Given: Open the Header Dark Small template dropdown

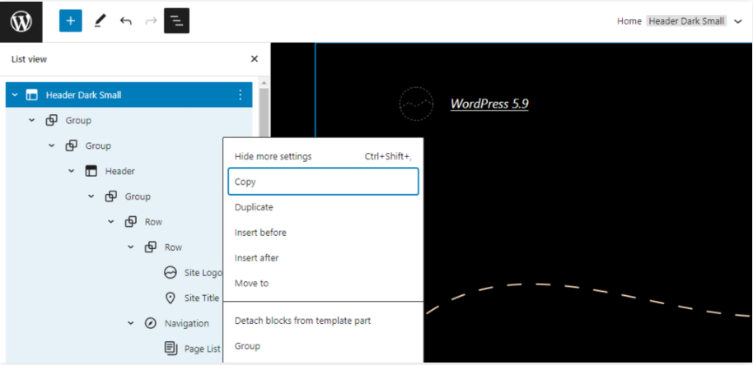Looking at the screenshot, I should pos(737,21).
